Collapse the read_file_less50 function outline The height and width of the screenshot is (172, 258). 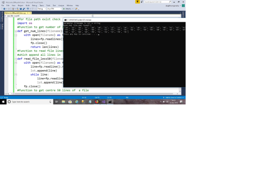point(16,59)
